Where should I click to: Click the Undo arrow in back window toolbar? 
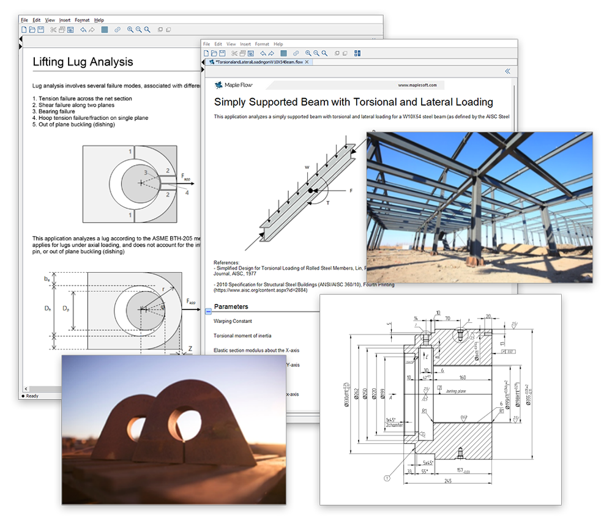tap(83, 29)
